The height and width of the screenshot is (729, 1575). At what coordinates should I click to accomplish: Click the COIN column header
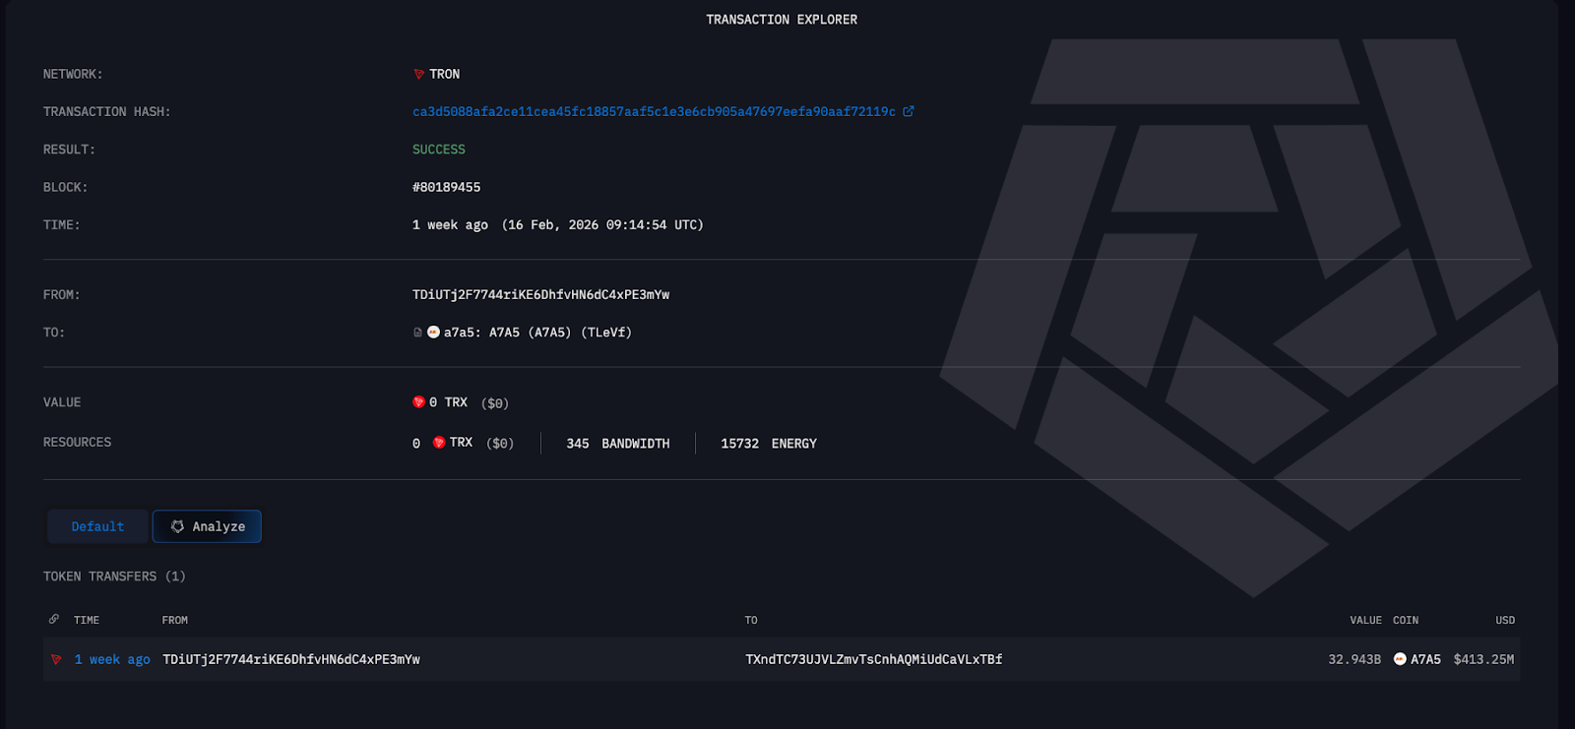(x=1406, y=620)
